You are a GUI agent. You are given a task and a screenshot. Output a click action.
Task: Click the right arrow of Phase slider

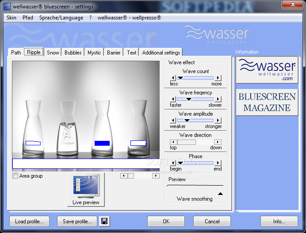(218, 163)
